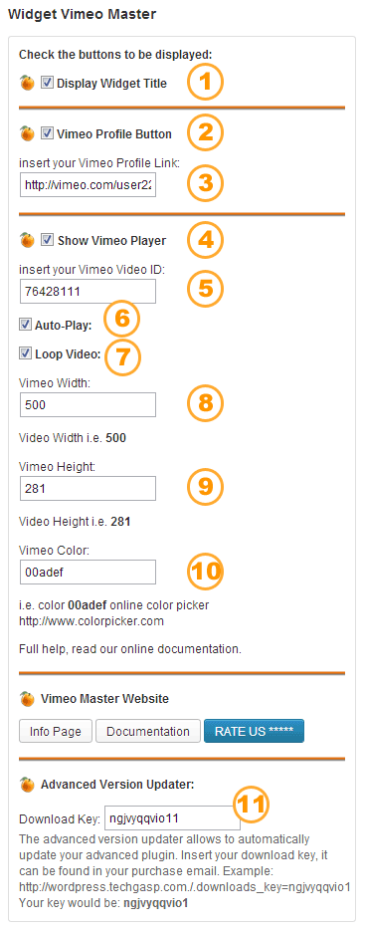Click the orange icon next to Vimeo Master Website
The image size is (365, 929).
tap(27, 699)
